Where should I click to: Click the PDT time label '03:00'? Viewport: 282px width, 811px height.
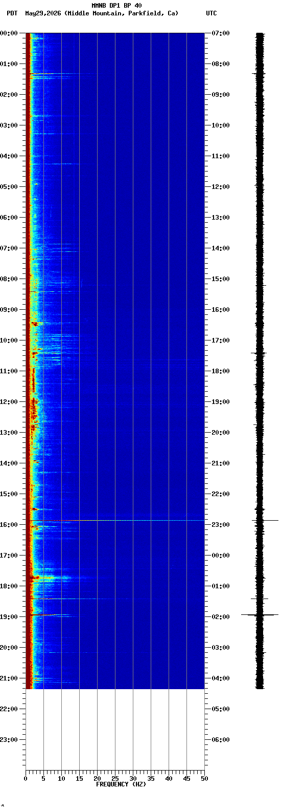point(8,125)
